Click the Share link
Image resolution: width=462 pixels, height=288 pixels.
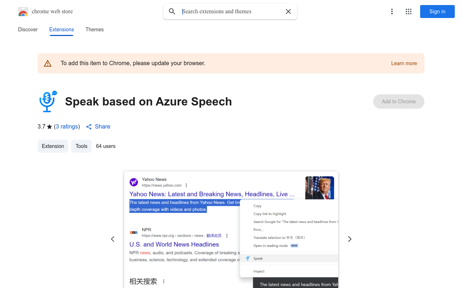click(98, 127)
